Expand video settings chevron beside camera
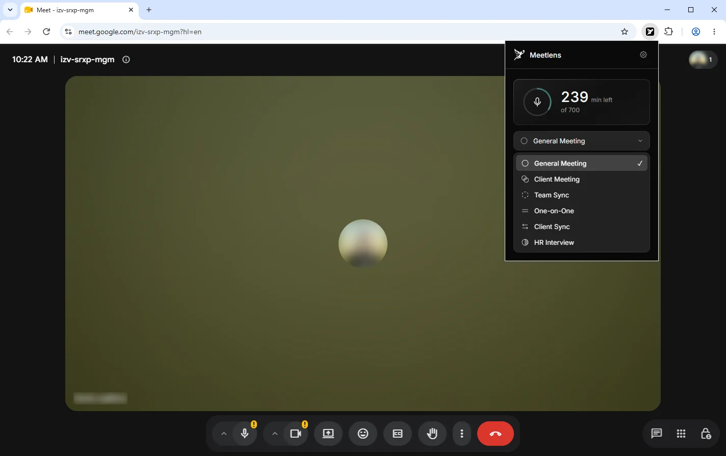 click(275, 434)
